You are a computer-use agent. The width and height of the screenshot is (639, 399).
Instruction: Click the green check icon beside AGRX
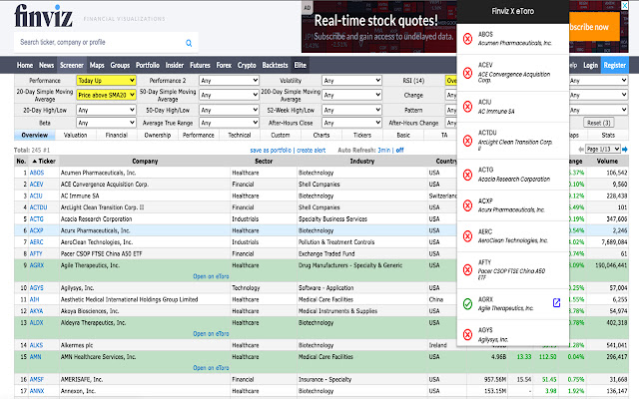(x=467, y=303)
